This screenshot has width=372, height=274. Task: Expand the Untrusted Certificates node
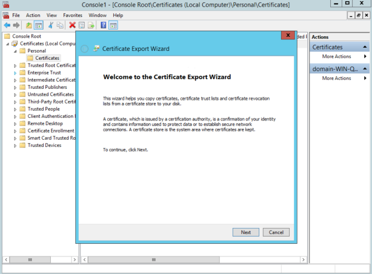[15, 95]
